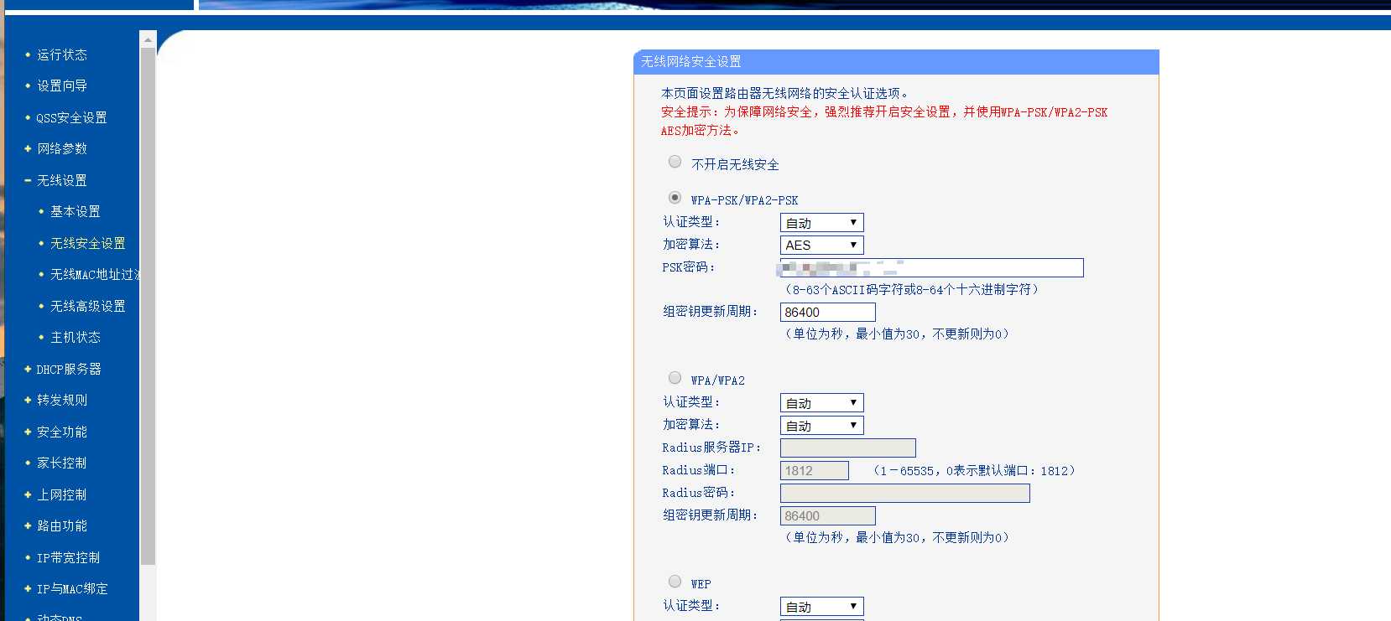Viewport: 1391px width, 621px height.
Task: Open 无线安全设置 submenu item
Action: (x=88, y=243)
